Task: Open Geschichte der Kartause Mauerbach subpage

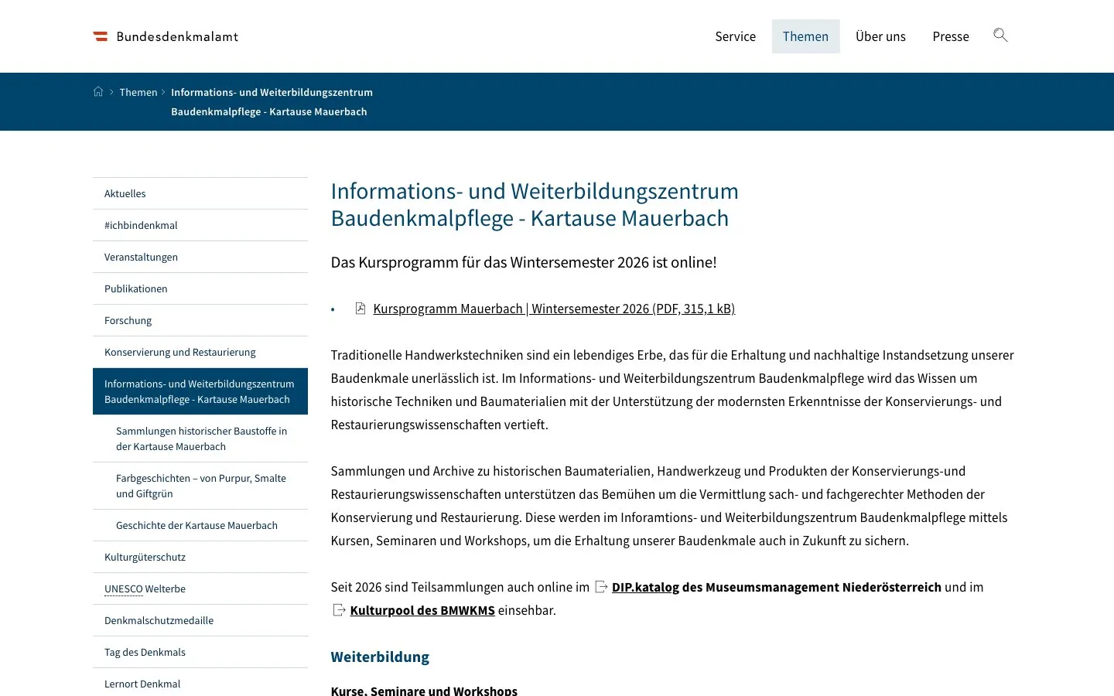Action: 200,525
